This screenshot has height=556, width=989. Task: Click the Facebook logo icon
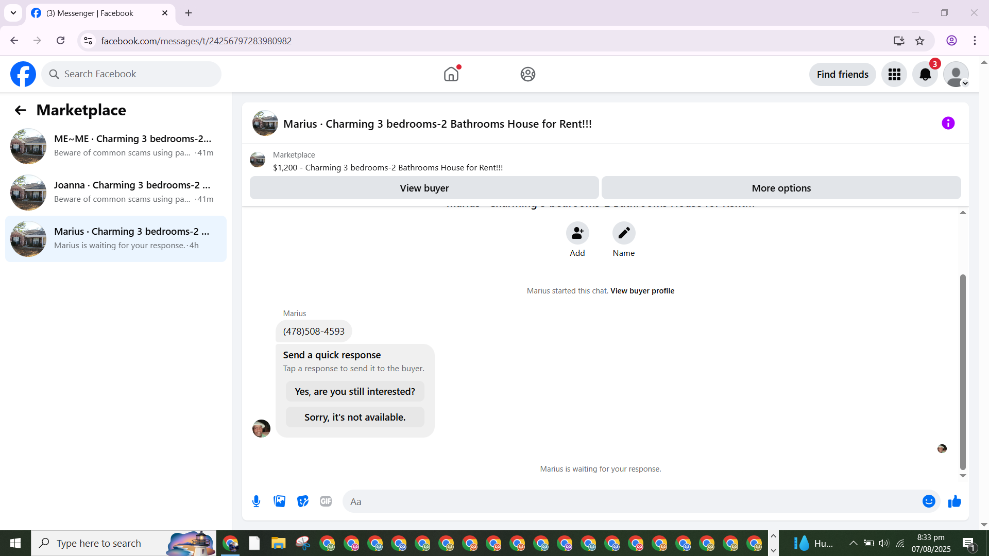23,74
